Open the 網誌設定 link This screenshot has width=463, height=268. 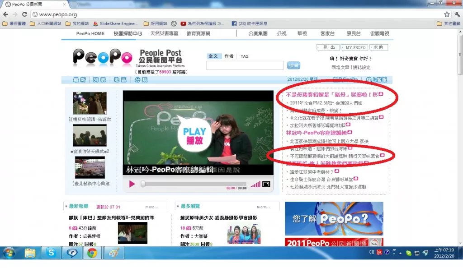(362, 67)
